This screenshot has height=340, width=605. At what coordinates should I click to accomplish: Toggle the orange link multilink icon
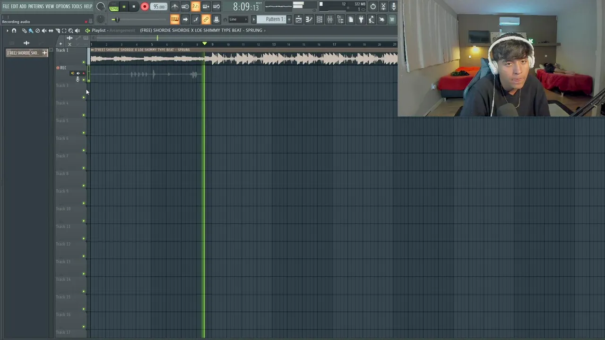click(x=206, y=19)
